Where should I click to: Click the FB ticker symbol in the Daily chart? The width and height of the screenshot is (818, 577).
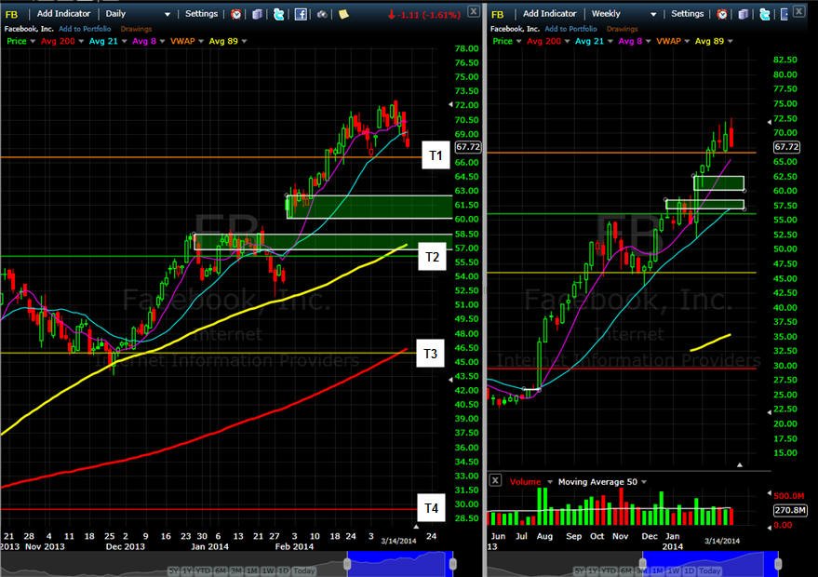pos(11,14)
